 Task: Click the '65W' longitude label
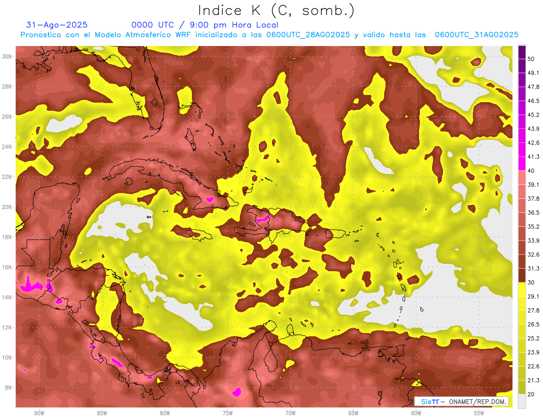click(353, 413)
